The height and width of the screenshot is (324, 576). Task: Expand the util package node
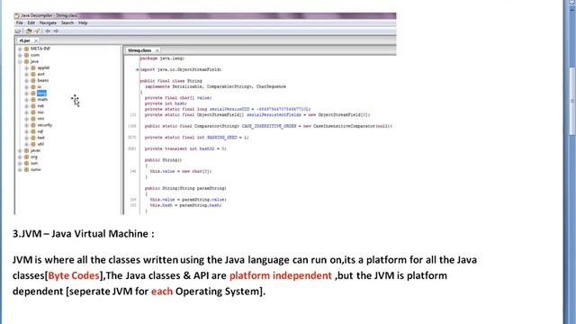[x=26, y=144]
